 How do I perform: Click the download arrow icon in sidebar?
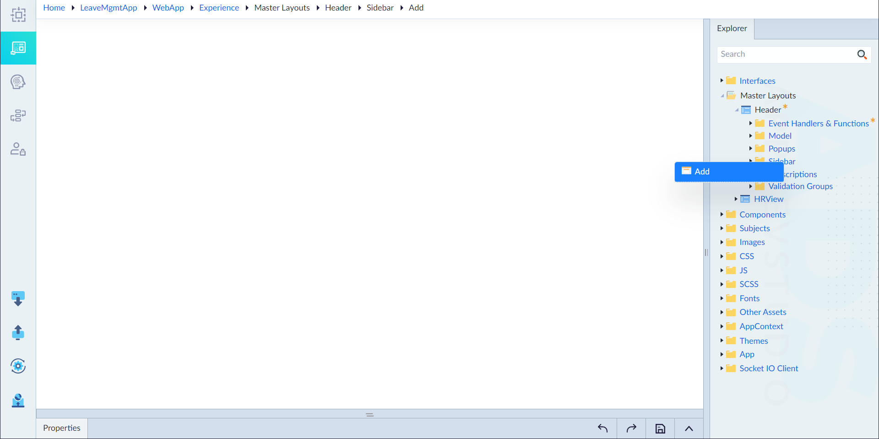click(x=18, y=299)
